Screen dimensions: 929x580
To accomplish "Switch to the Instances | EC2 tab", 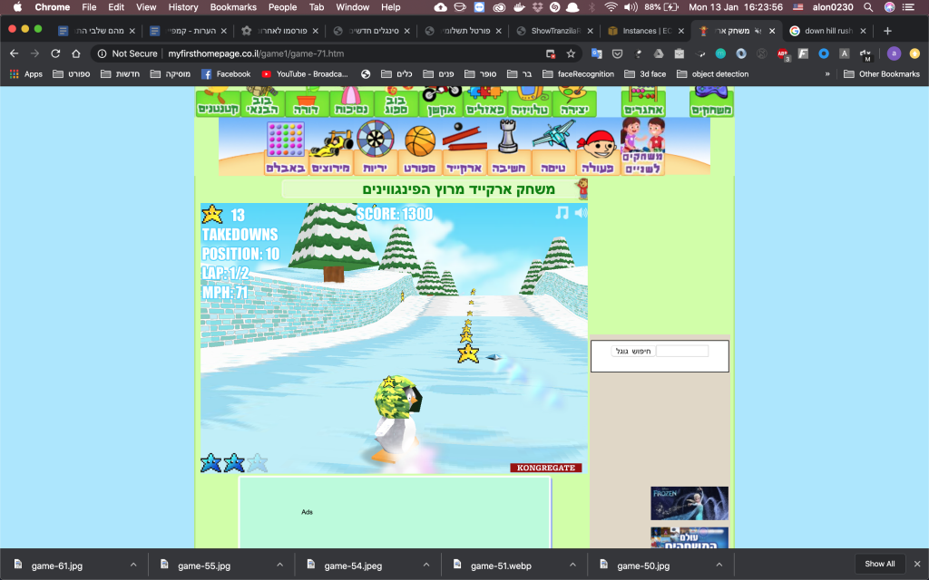I will 645,31.
